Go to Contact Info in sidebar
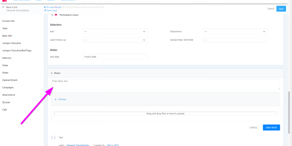 point(8,21)
